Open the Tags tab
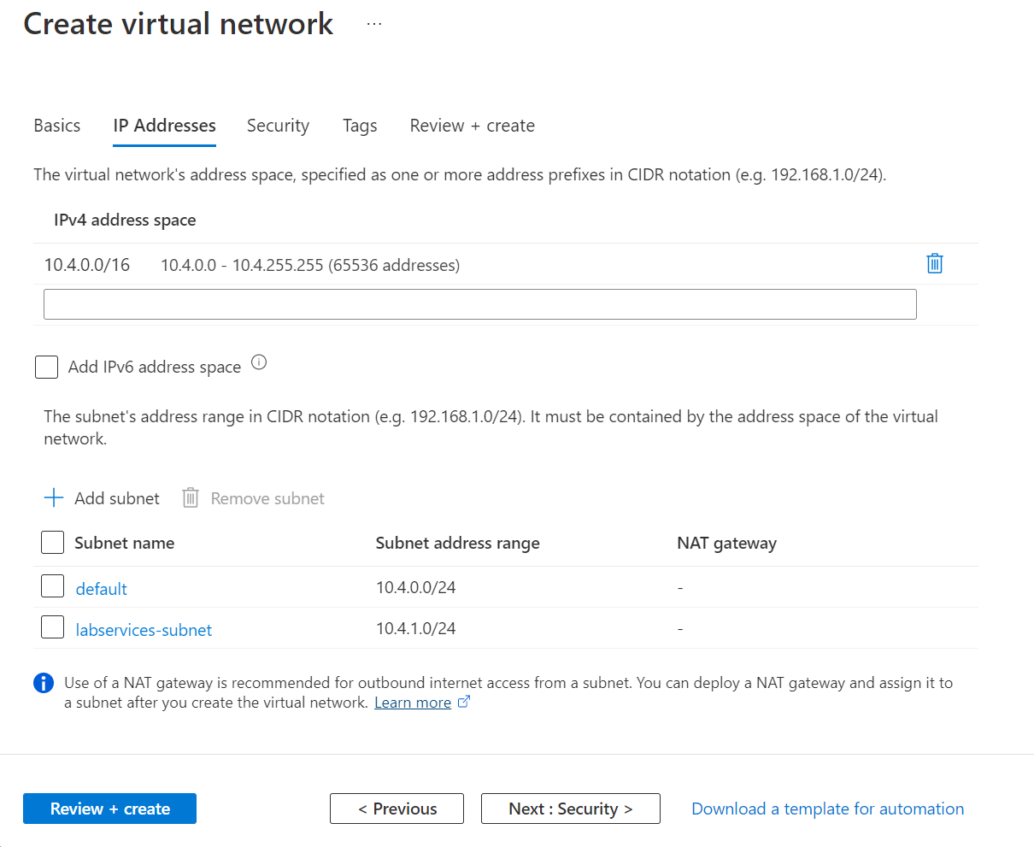1034x847 pixels. tap(359, 126)
